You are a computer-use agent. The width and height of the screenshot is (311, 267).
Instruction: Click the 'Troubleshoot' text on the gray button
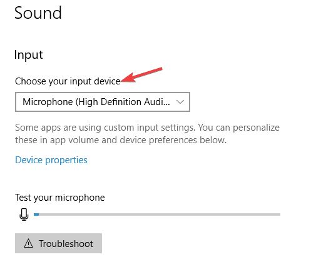(66, 244)
